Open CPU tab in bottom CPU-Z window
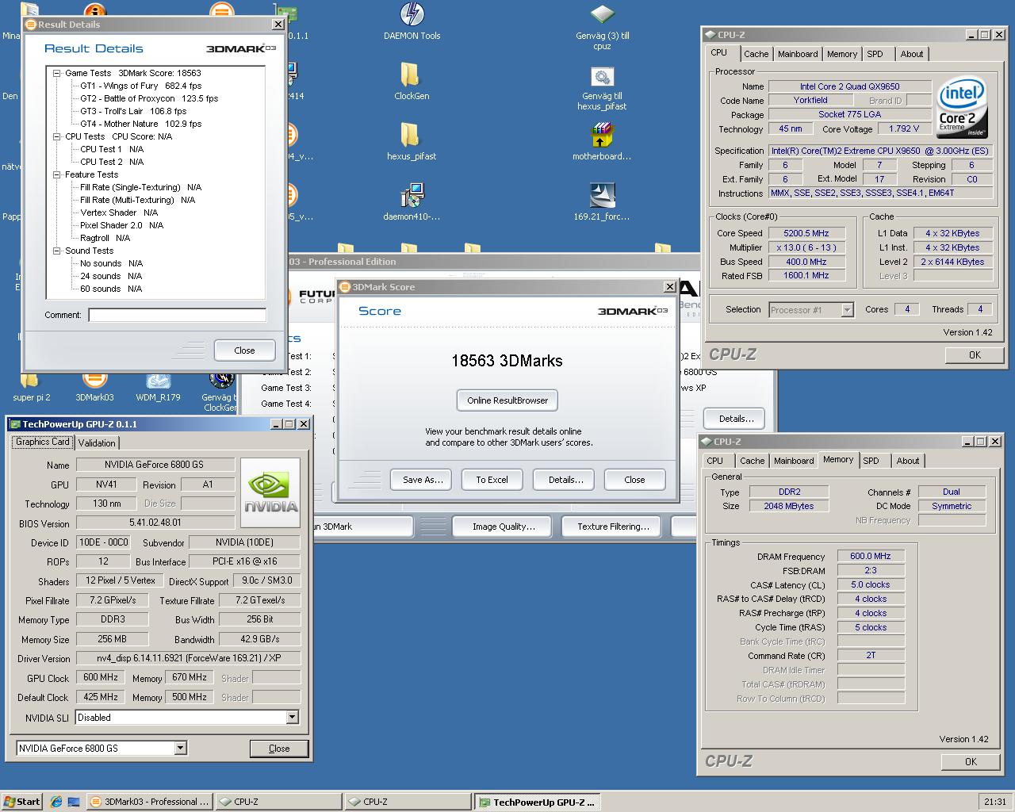The height and width of the screenshot is (812, 1015). (714, 461)
